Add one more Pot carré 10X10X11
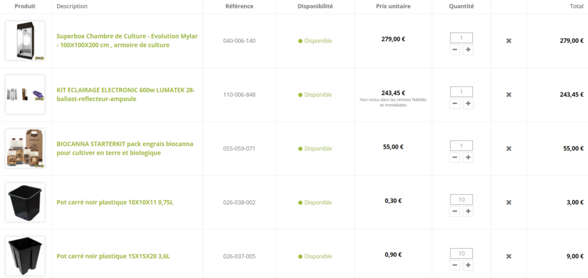588x278 pixels. coord(468,212)
